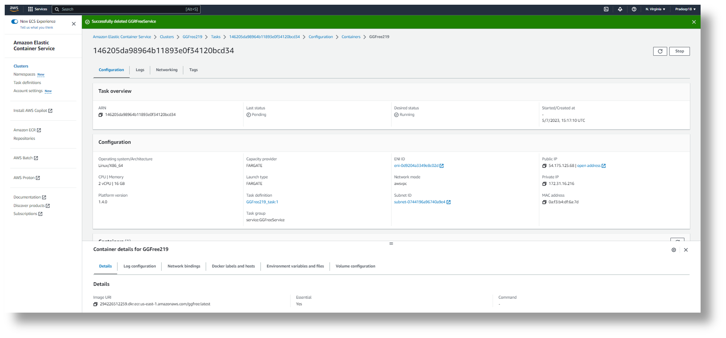Go to Tasks breadcrumb

[216, 37]
